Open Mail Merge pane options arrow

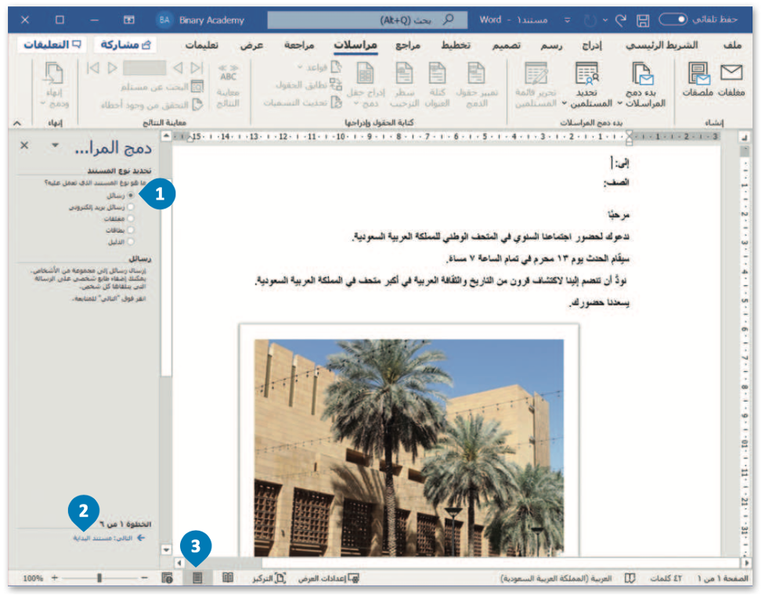[55, 146]
